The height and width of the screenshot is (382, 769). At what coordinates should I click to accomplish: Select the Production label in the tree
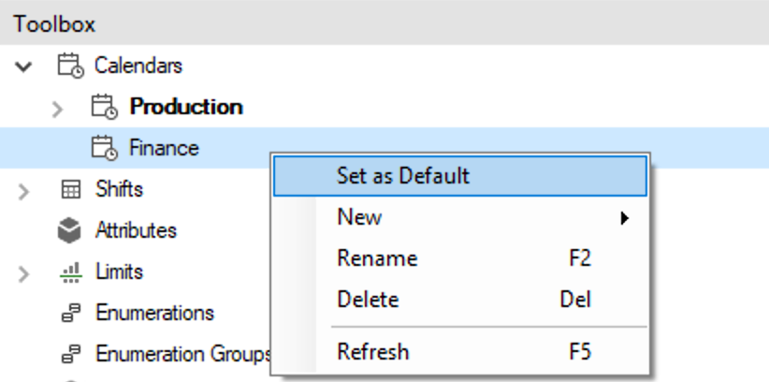coord(186,107)
